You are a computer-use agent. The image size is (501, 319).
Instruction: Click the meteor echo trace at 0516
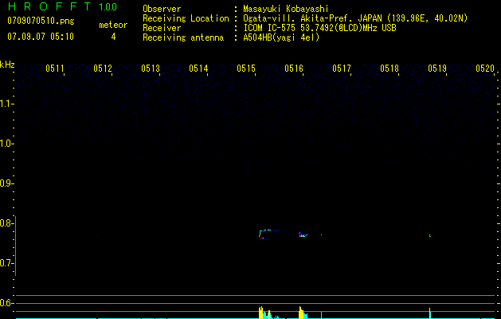[x=303, y=234]
